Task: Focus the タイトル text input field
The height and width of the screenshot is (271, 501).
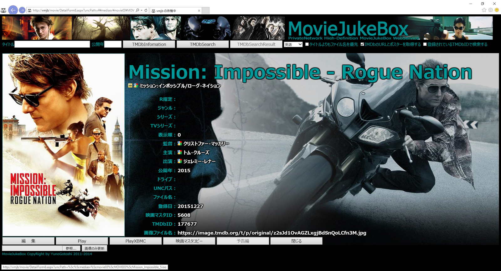Action: coord(52,44)
